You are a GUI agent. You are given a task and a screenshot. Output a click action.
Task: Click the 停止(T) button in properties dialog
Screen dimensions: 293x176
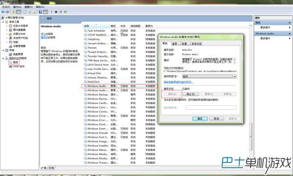click(x=190, y=94)
